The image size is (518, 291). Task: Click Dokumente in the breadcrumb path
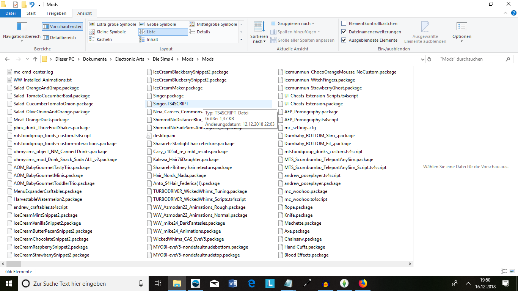tap(95, 59)
